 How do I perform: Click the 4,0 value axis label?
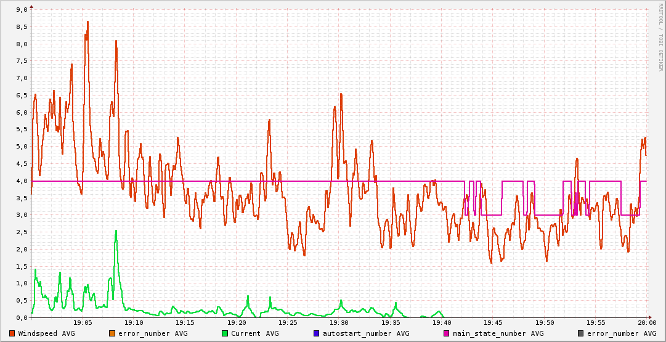tap(22, 181)
